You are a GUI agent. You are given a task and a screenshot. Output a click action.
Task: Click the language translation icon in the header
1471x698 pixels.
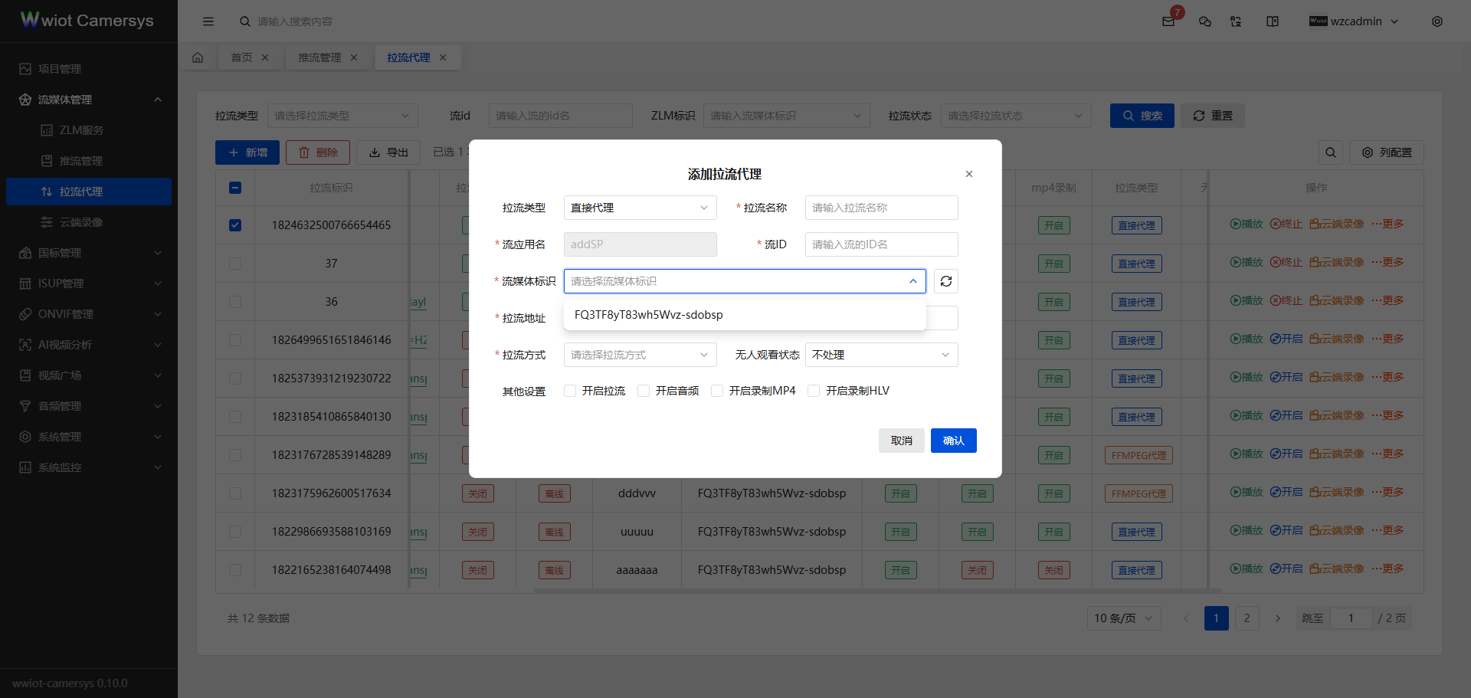coord(1235,21)
